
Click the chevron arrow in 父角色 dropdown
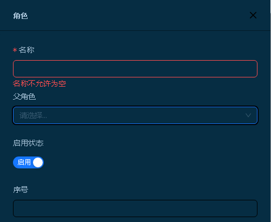pyautogui.click(x=248, y=115)
